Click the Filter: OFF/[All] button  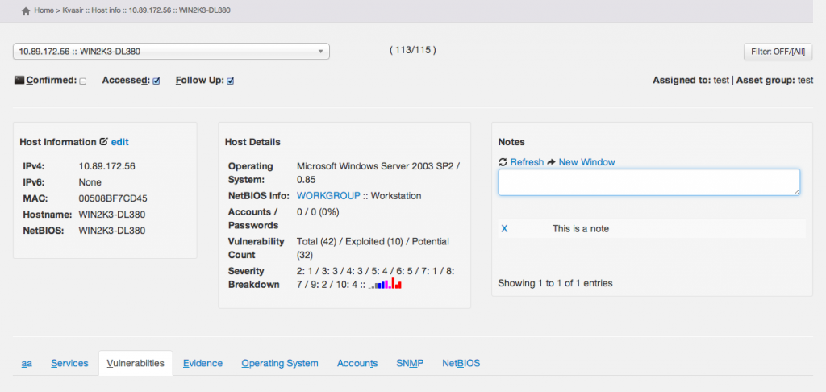[x=778, y=52]
